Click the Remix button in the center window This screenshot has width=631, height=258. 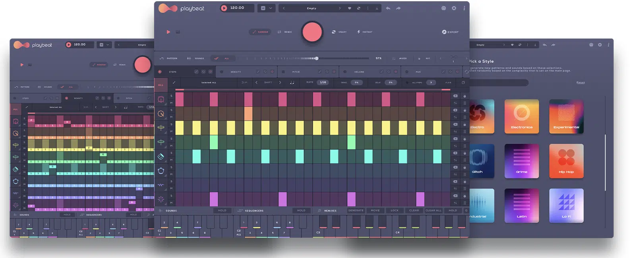[x=285, y=32]
